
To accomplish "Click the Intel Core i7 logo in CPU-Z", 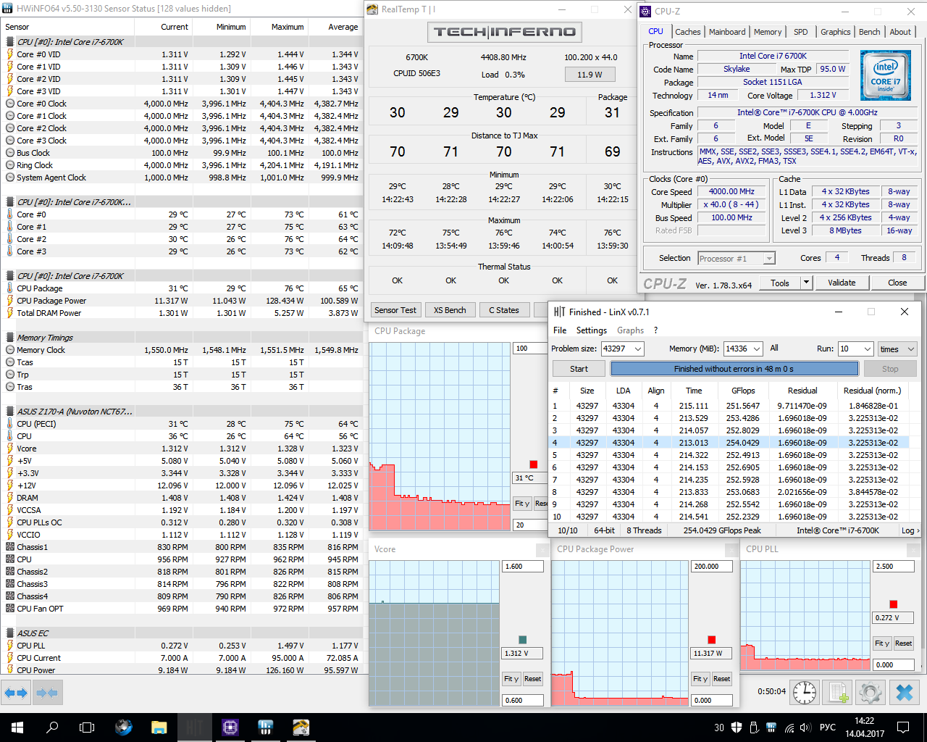I will pos(885,75).
